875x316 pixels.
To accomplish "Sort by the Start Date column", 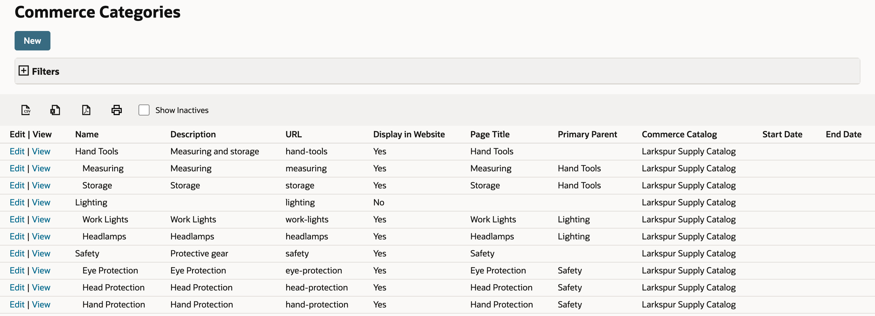I will tap(782, 135).
